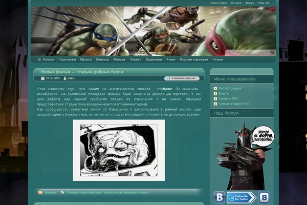Click the arrow bullet beside Регистрация
The width and height of the screenshot is (307, 205).
tap(215, 89)
